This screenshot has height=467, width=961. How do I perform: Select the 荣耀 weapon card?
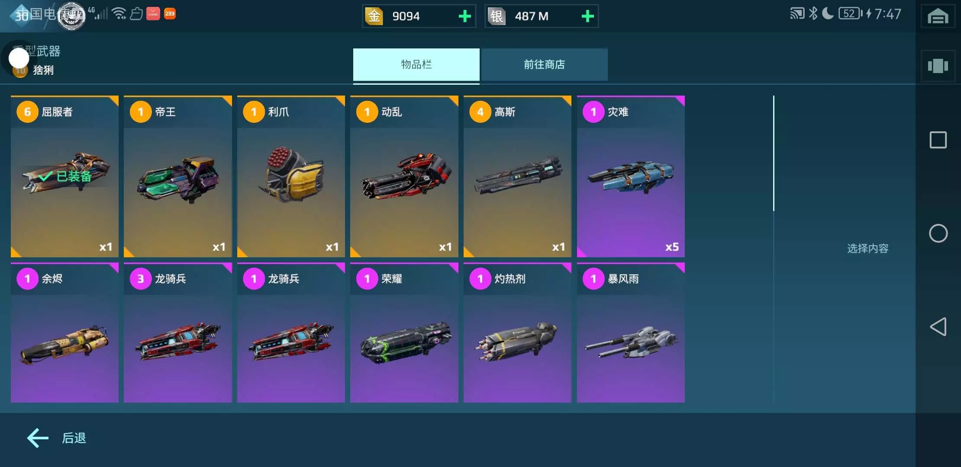tap(404, 333)
